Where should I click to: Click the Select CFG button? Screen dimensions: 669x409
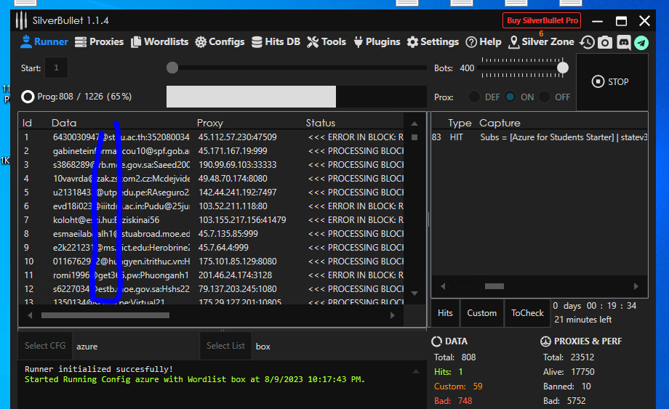[x=45, y=346]
